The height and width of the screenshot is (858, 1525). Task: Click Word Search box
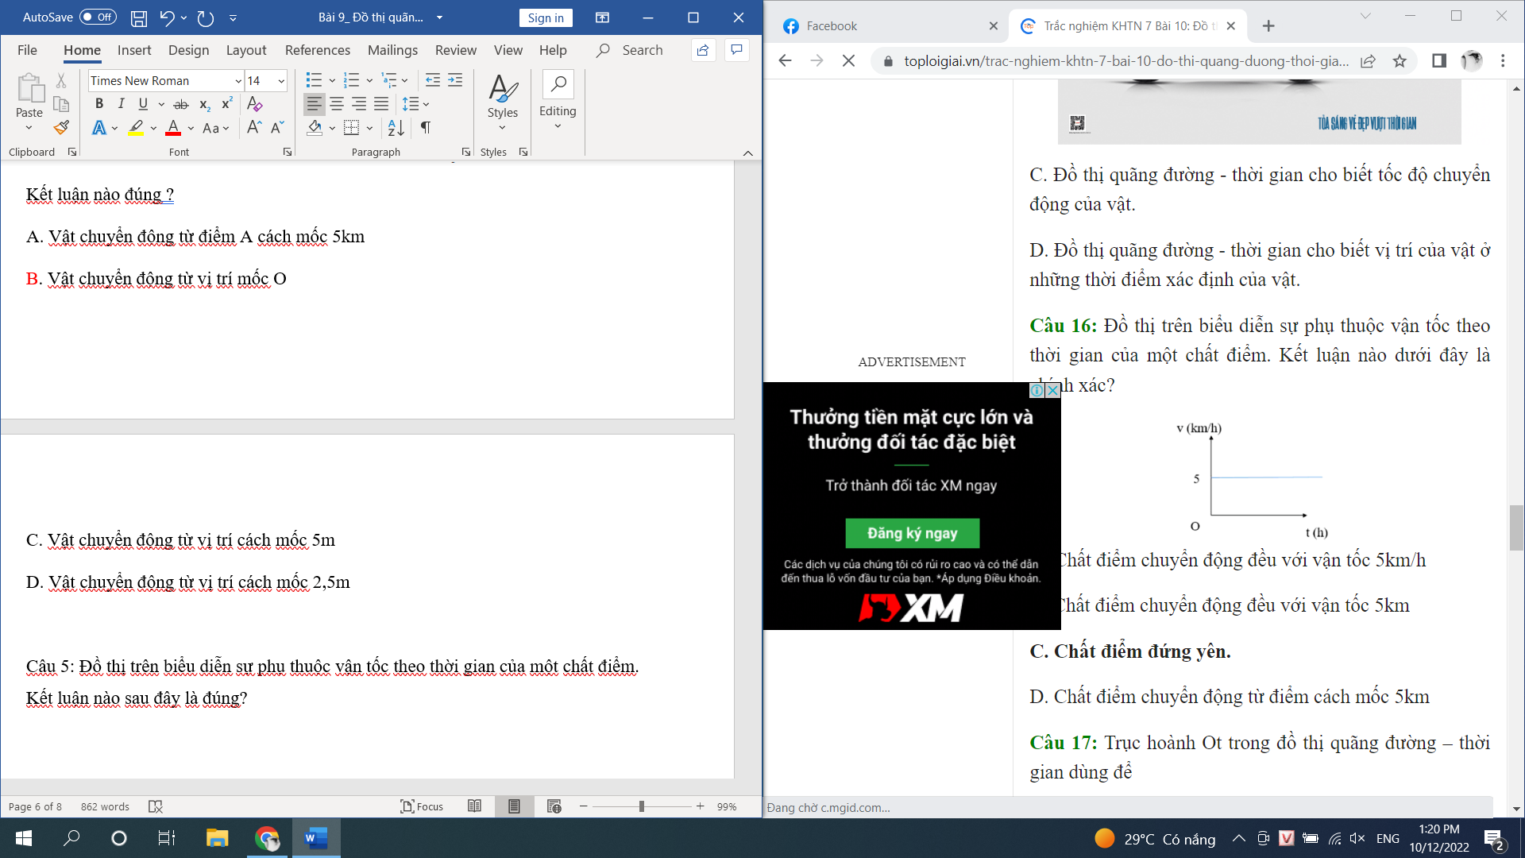(x=631, y=50)
